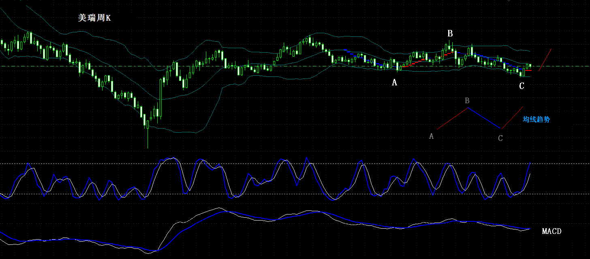The image size is (590, 259).
Task: Select label C below the latest low
Action: click(x=522, y=86)
